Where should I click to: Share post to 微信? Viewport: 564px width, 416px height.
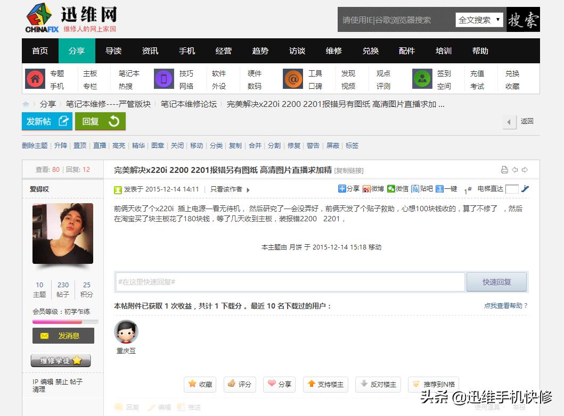pos(398,189)
